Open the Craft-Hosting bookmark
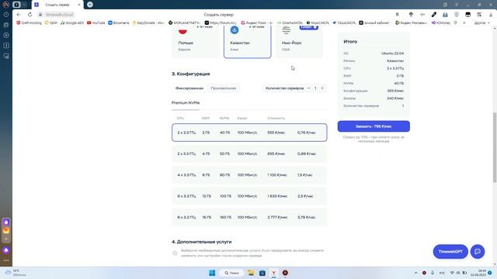The width and height of the screenshot is (497, 279). coord(29,22)
